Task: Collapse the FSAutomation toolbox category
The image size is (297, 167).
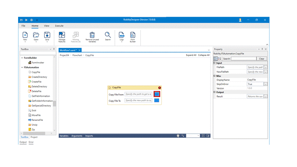Action: pyautogui.click(x=22, y=67)
